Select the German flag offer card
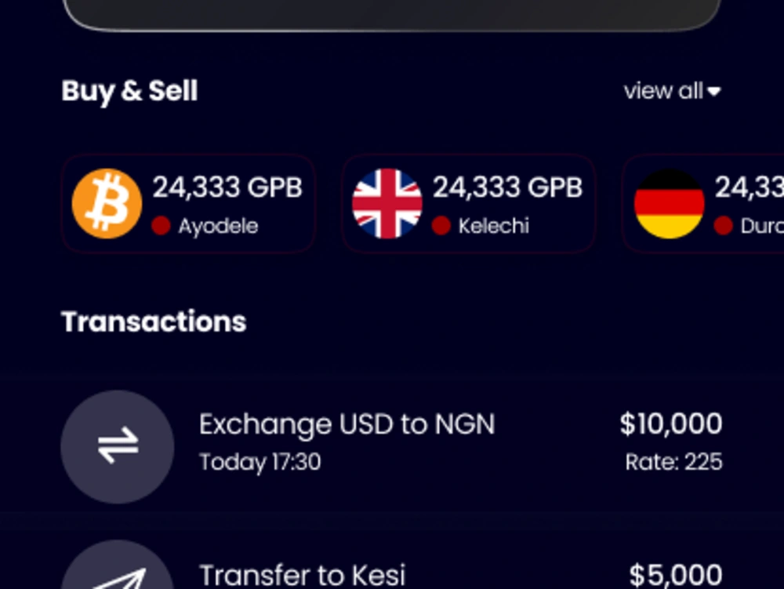Screen dimensions: 784x589 tap(703, 203)
